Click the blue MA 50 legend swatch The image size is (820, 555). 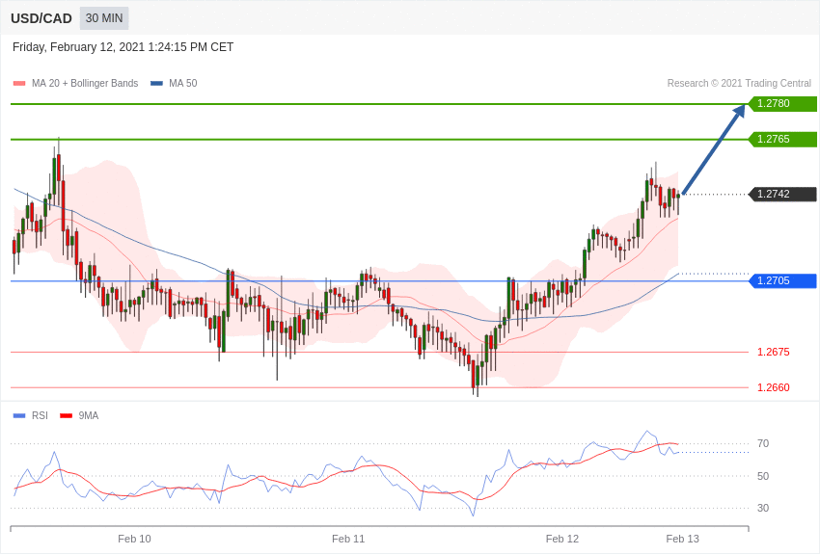click(156, 83)
